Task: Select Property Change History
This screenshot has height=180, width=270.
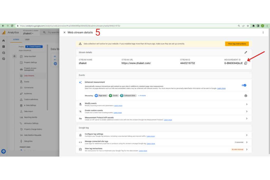Action: pyautogui.click(x=33, y=129)
